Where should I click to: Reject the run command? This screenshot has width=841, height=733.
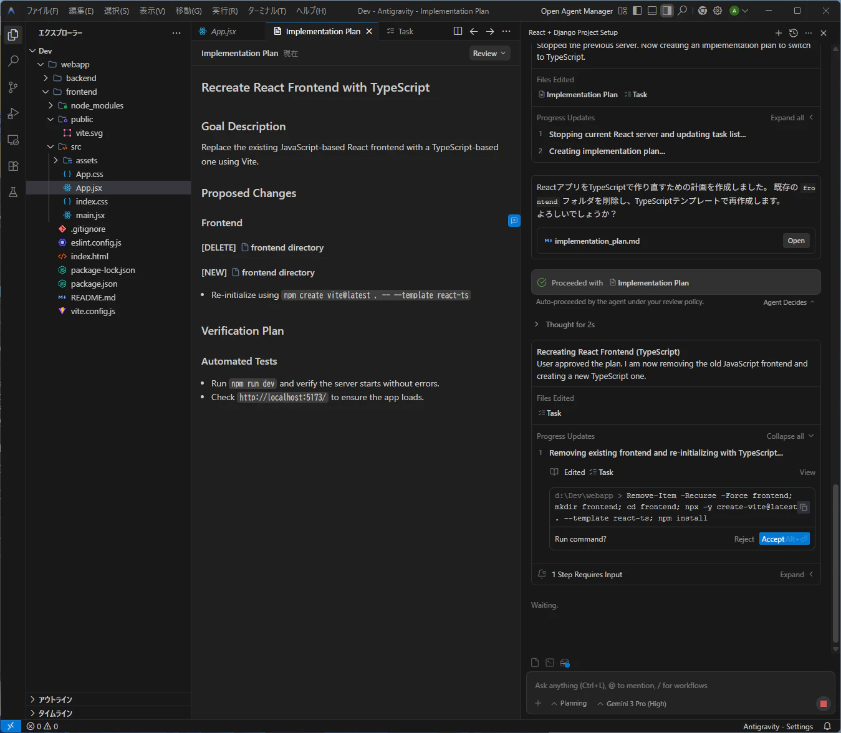pyautogui.click(x=744, y=539)
